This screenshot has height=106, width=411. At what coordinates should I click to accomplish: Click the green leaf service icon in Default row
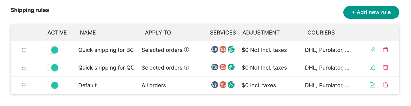click(231, 85)
